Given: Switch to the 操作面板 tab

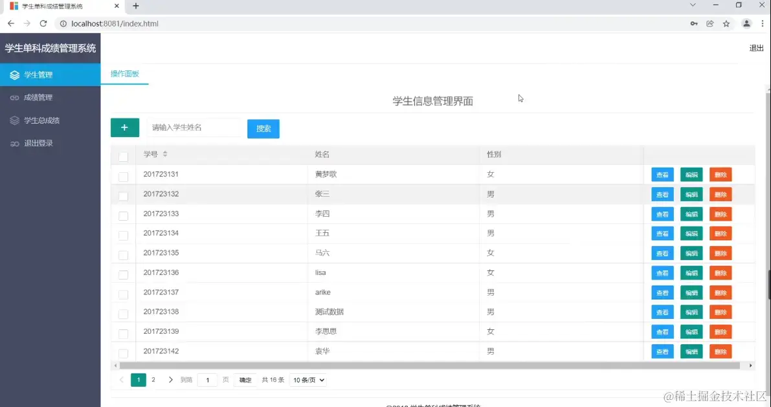Looking at the screenshot, I should (124, 74).
